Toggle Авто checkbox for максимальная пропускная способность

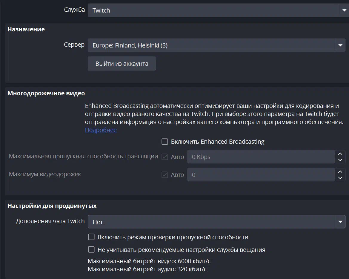(x=165, y=157)
